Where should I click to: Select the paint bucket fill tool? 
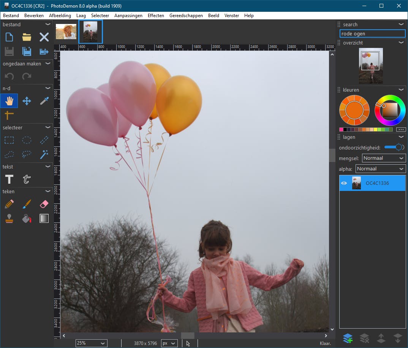(27, 218)
